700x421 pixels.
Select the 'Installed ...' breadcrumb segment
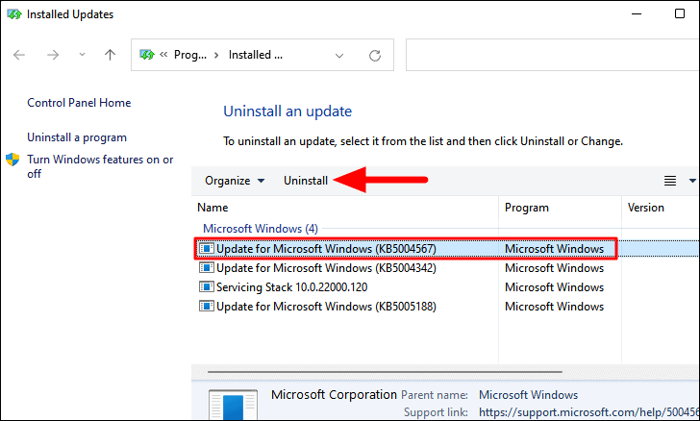(x=256, y=55)
